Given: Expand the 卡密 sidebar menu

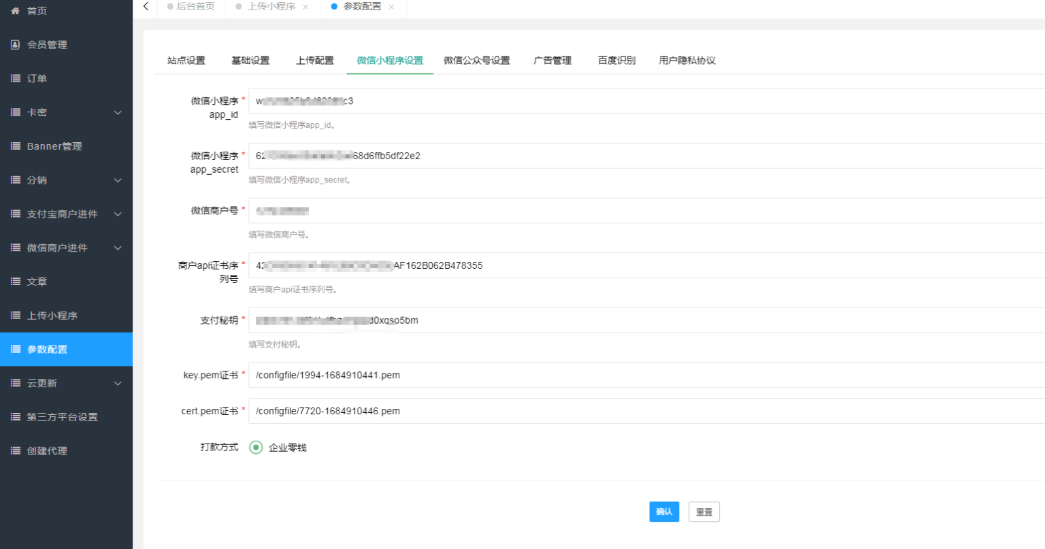Looking at the screenshot, I should [117, 112].
